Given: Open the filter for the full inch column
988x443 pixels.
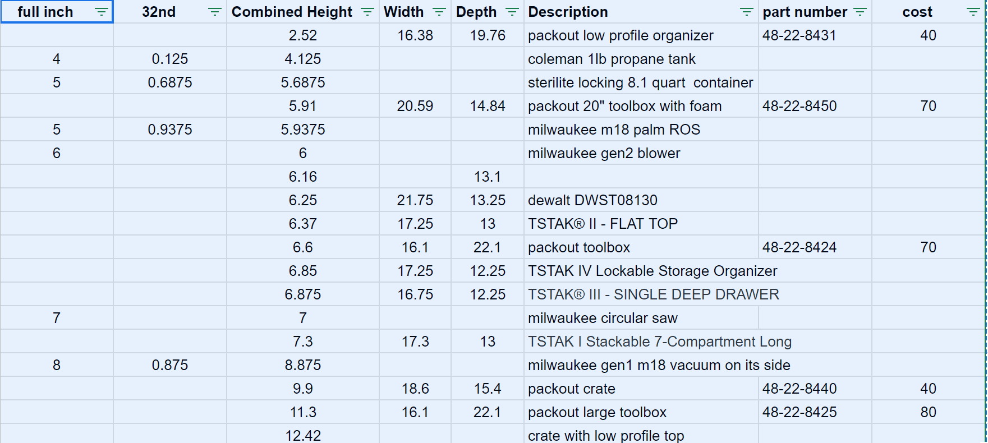Looking at the screenshot, I should (x=102, y=12).
